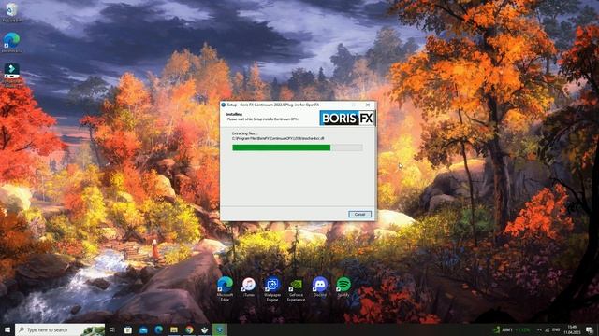Select the Recycle Bin desktop icon

[x=12, y=12]
